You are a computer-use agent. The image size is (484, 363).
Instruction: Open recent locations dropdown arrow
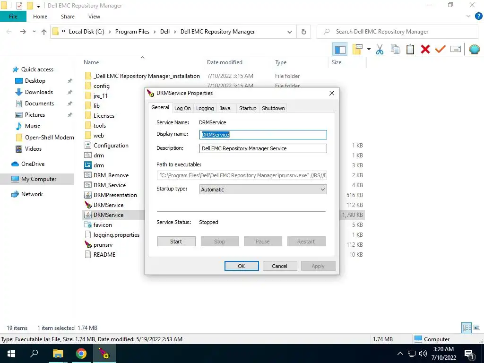pos(34,32)
